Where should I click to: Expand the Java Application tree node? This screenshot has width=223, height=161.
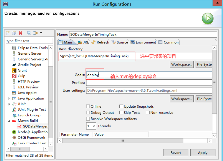pyautogui.click(x=9, y=99)
